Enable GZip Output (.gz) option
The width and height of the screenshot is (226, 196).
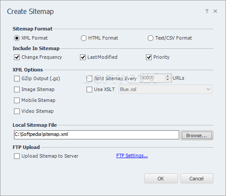pos(17,78)
